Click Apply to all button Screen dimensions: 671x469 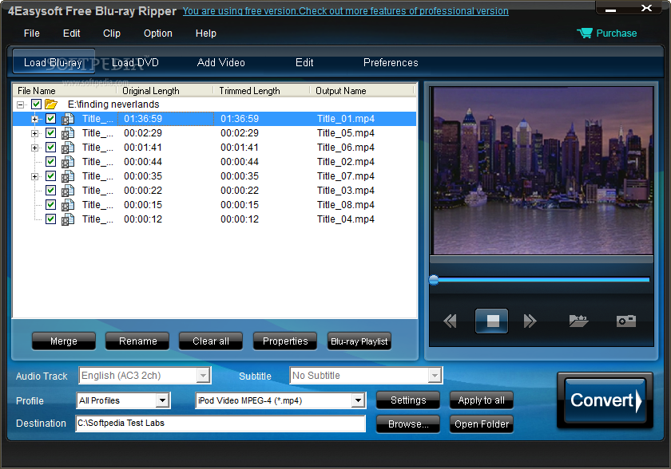click(x=482, y=400)
